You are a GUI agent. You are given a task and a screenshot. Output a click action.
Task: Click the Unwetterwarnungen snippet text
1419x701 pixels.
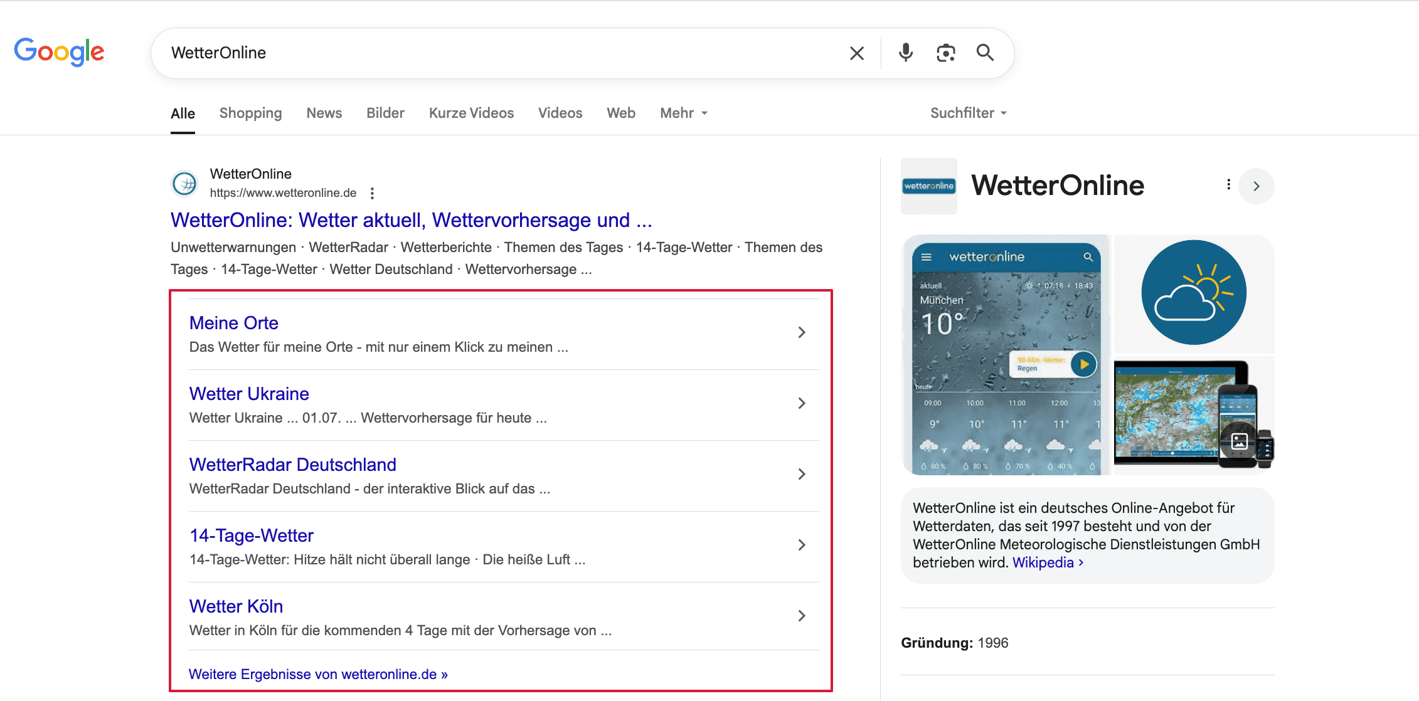point(233,248)
